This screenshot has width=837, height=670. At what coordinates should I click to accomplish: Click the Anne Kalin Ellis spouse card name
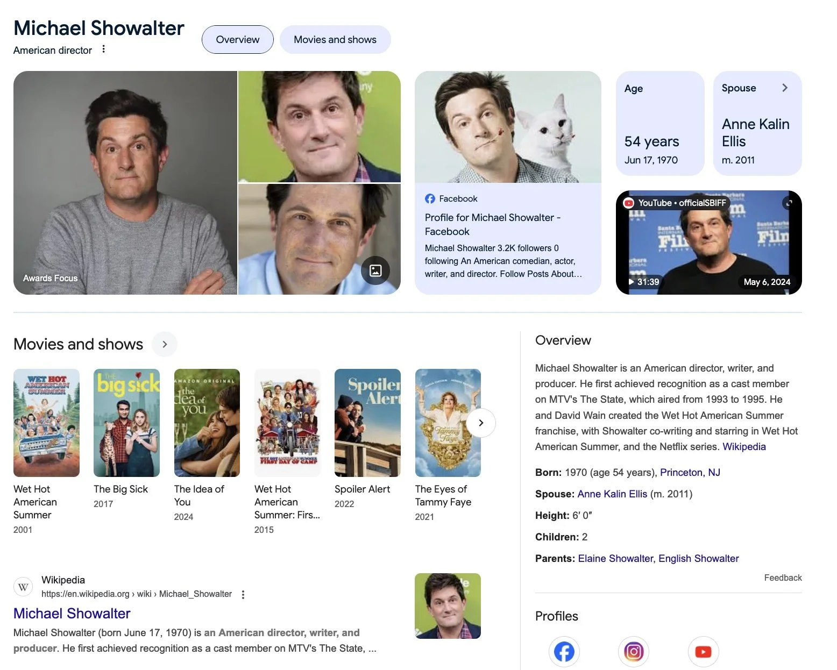(755, 133)
